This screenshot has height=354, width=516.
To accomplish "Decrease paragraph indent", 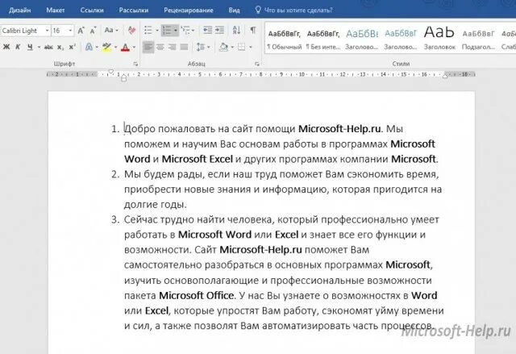I will (x=207, y=31).
